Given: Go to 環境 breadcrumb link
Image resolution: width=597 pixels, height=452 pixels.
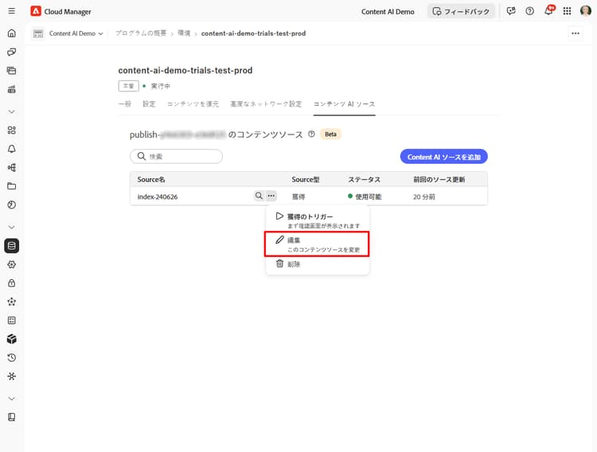Looking at the screenshot, I should [184, 33].
